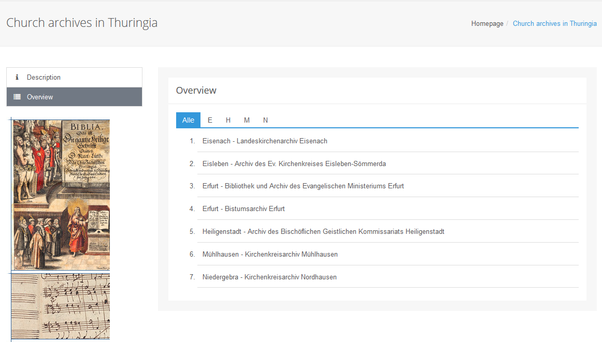Viewport: 602px width, 342px height.
Task: Filter archives by letter H
Action: (228, 120)
